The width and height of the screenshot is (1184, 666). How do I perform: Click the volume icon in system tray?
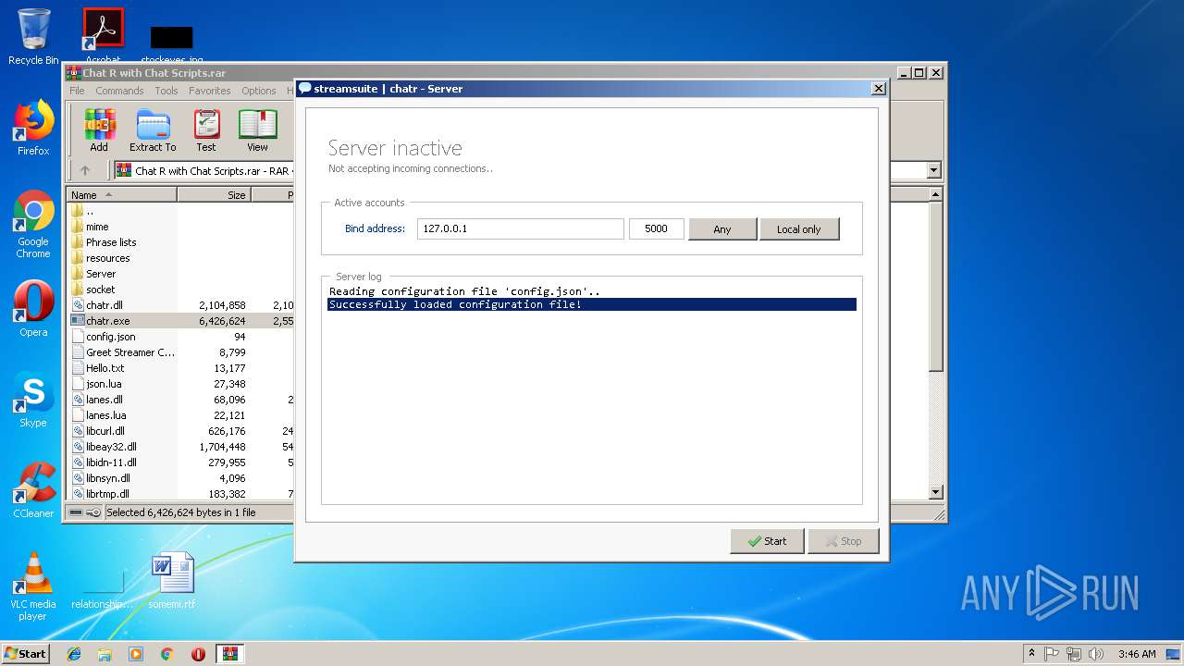coord(1096,654)
